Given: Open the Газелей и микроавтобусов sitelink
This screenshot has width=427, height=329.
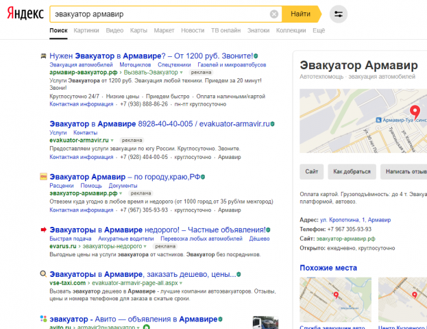Looking at the screenshot, I should coord(232,65).
